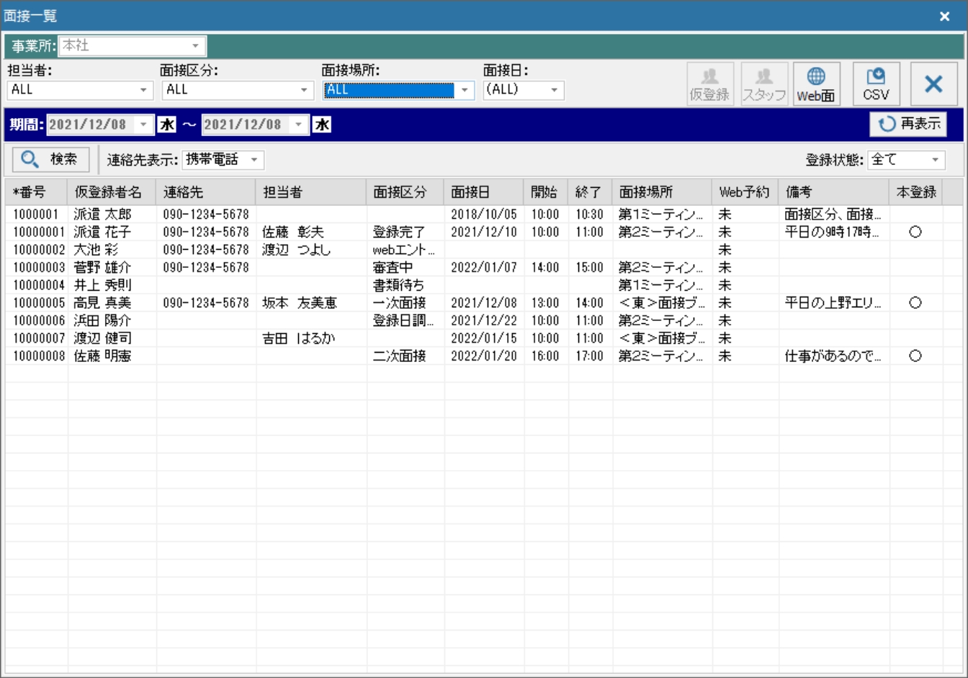The height and width of the screenshot is (678, 968).
Task: Click 開始 column header
Action: [x=545, y=192]
